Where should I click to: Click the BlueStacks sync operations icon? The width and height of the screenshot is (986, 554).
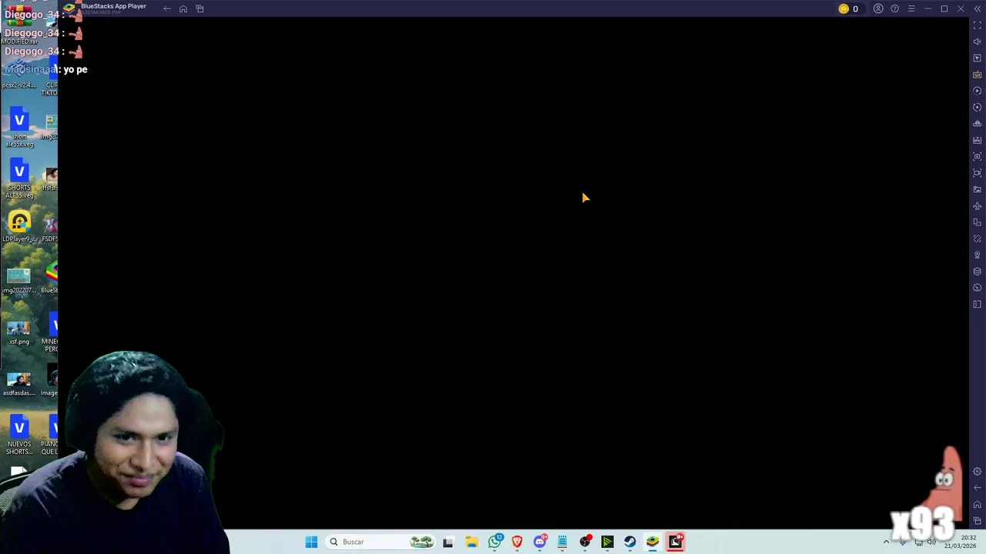[978, 107]
